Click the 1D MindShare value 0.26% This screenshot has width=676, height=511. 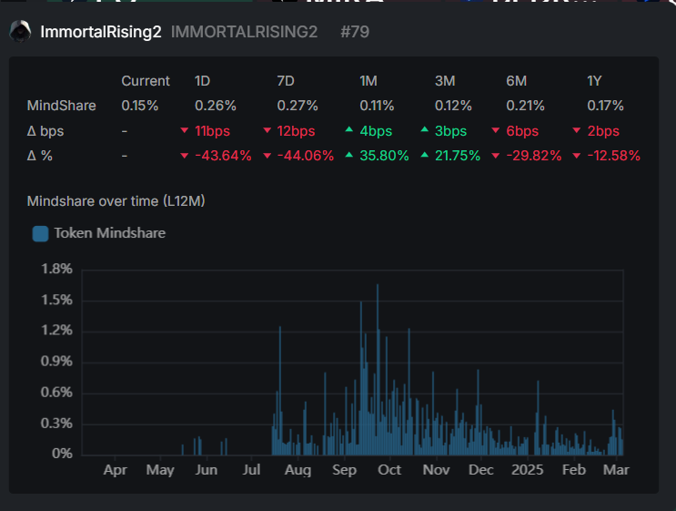point(215,106)
